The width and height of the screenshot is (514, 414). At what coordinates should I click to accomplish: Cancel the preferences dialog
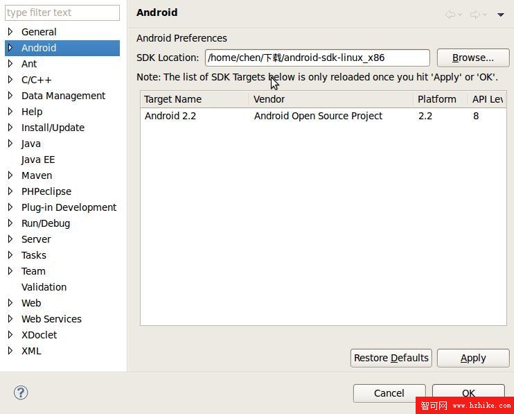click(389, 393)
